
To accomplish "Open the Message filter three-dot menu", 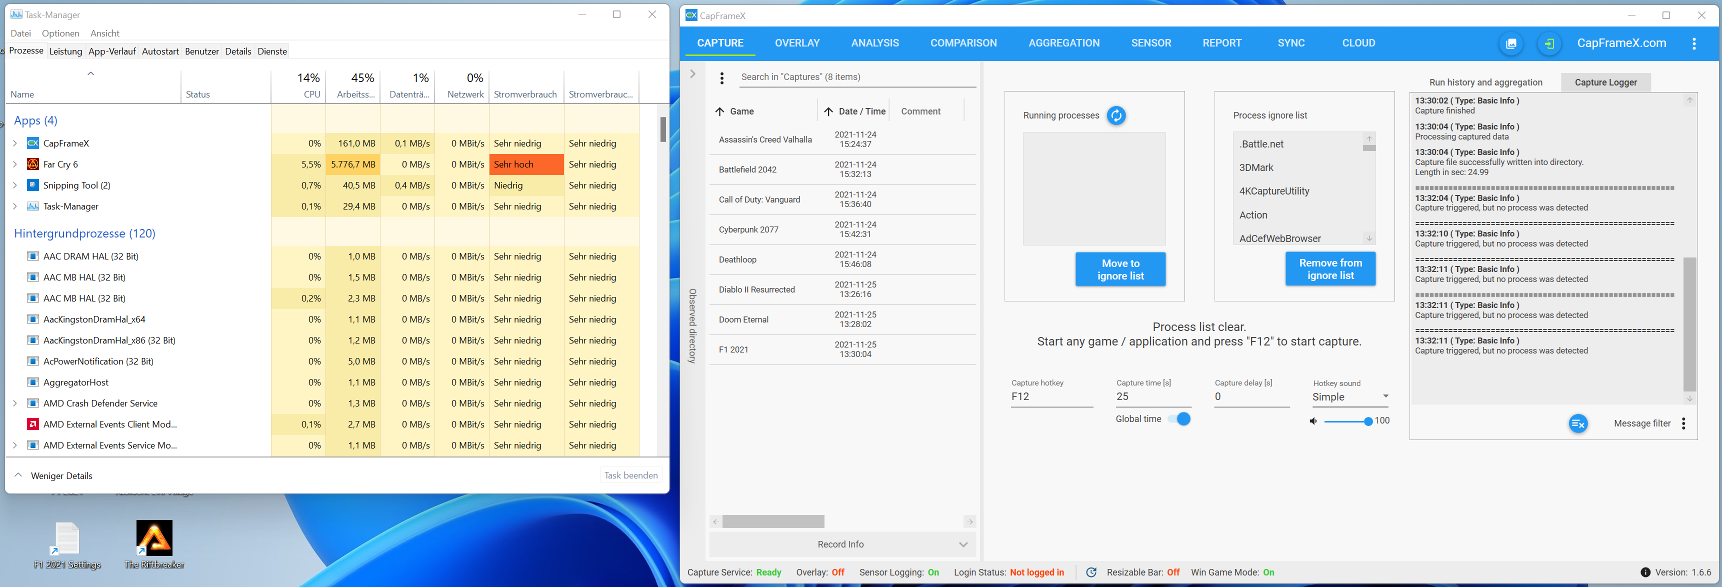I will pos(1683,423).
